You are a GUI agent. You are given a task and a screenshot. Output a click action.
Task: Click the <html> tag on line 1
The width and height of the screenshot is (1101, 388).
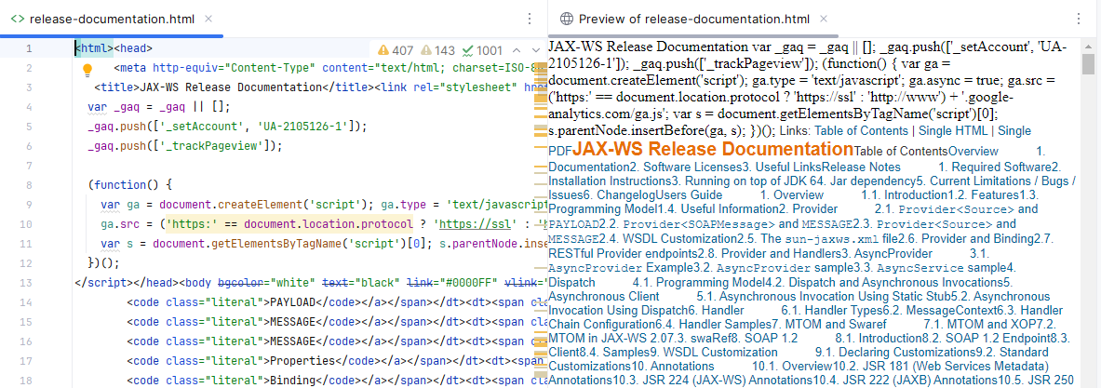point(93,48)
